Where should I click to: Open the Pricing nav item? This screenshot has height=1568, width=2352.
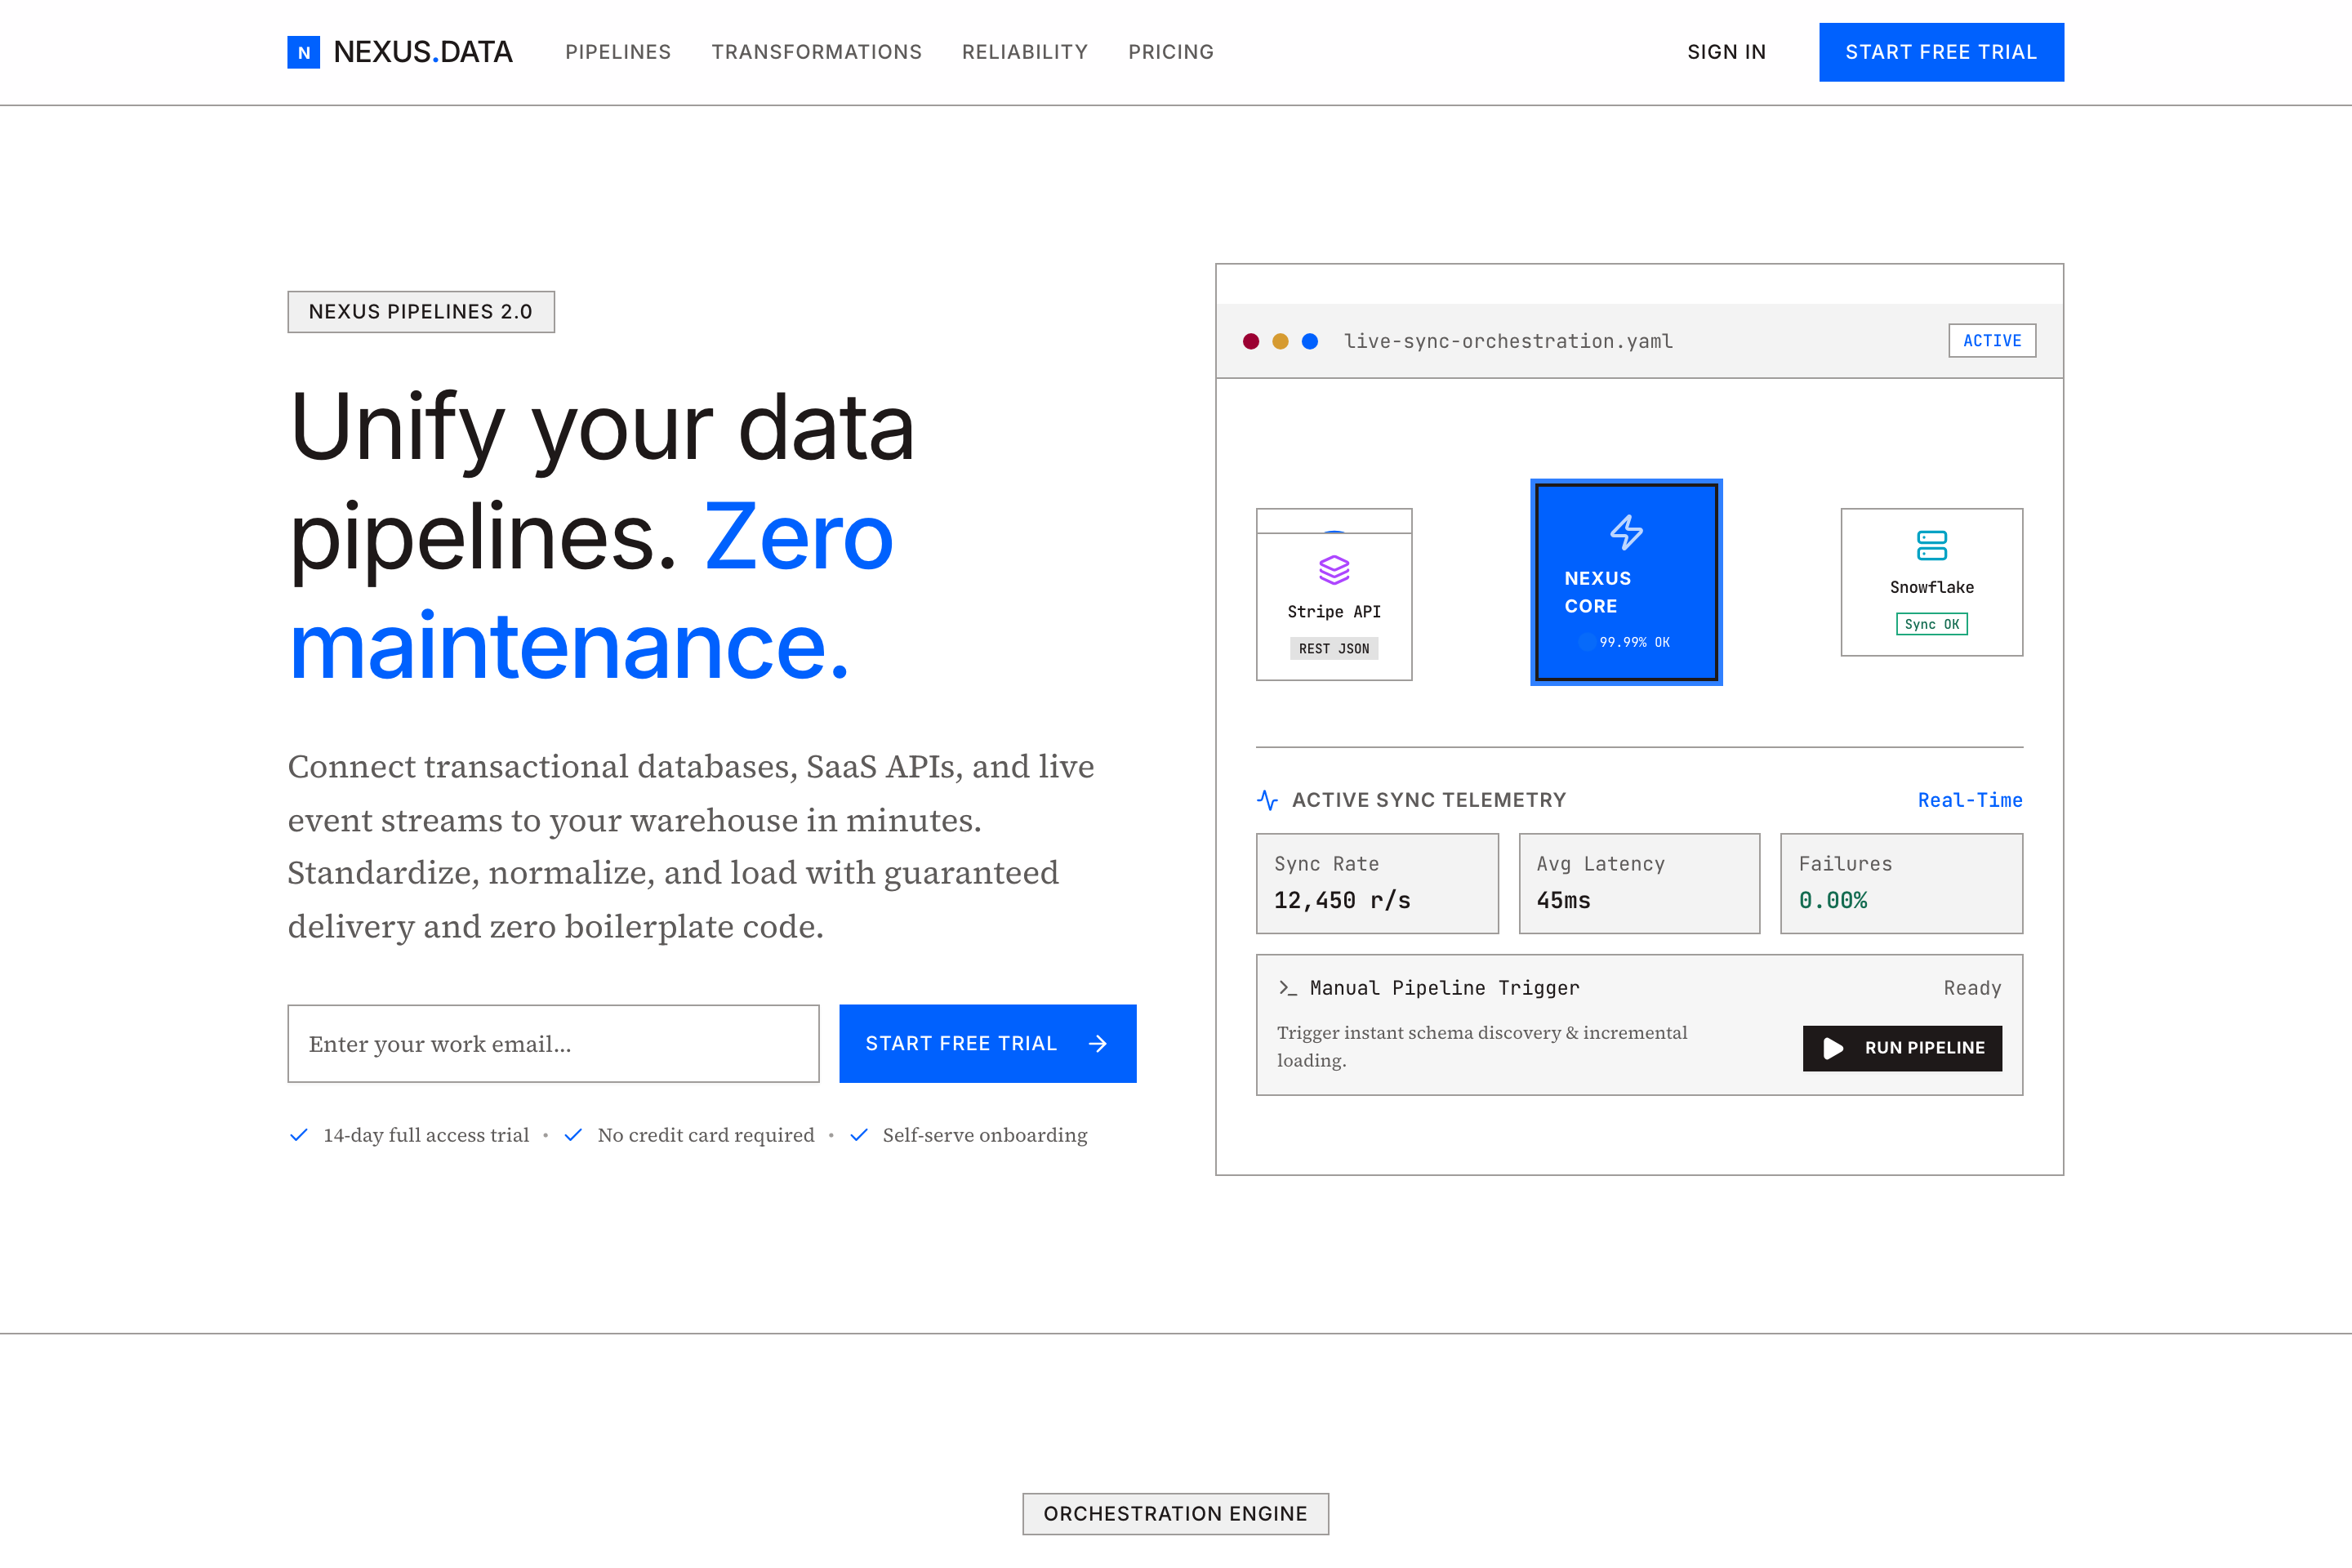[x=1171, y=52]
